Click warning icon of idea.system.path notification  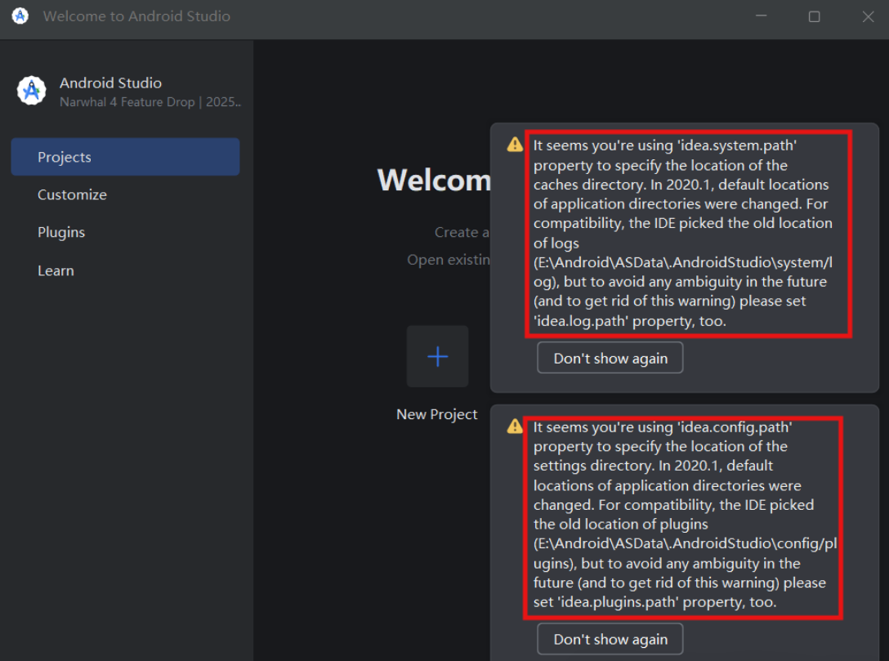(x=515, y=145)
